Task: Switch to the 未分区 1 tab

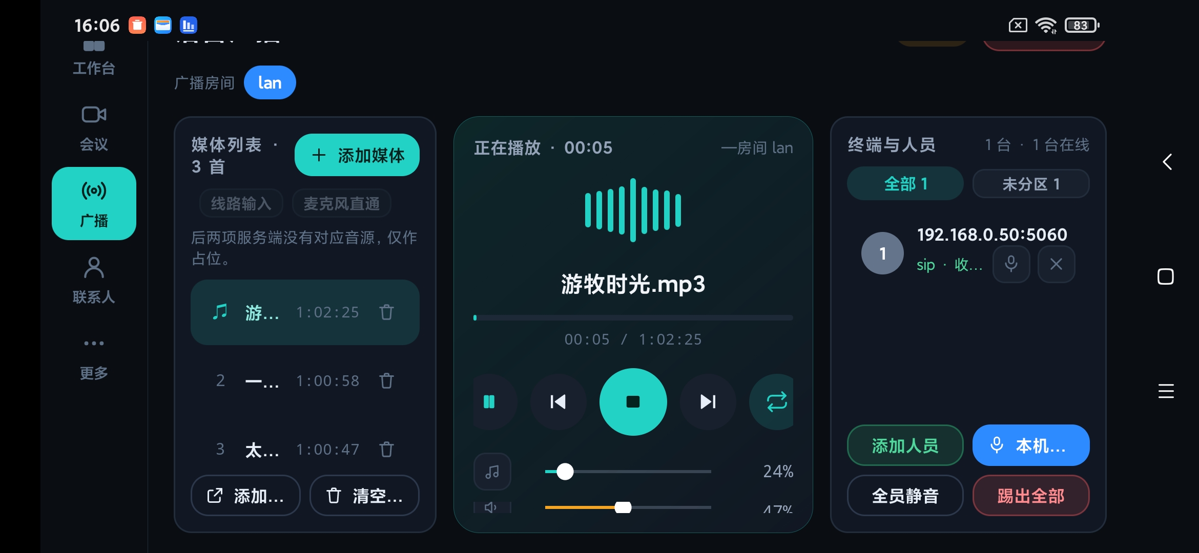Action: (1030, 183)
